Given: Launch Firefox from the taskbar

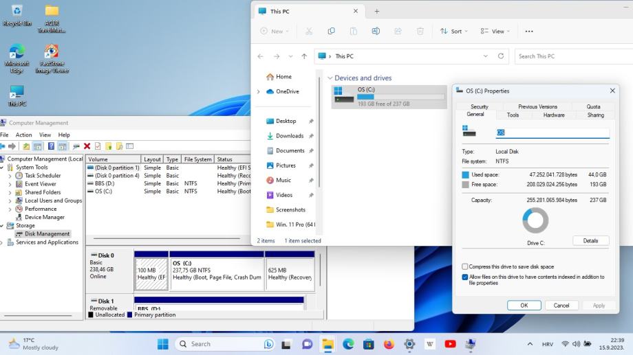Looking at the screenshot, I should (389, 344).
